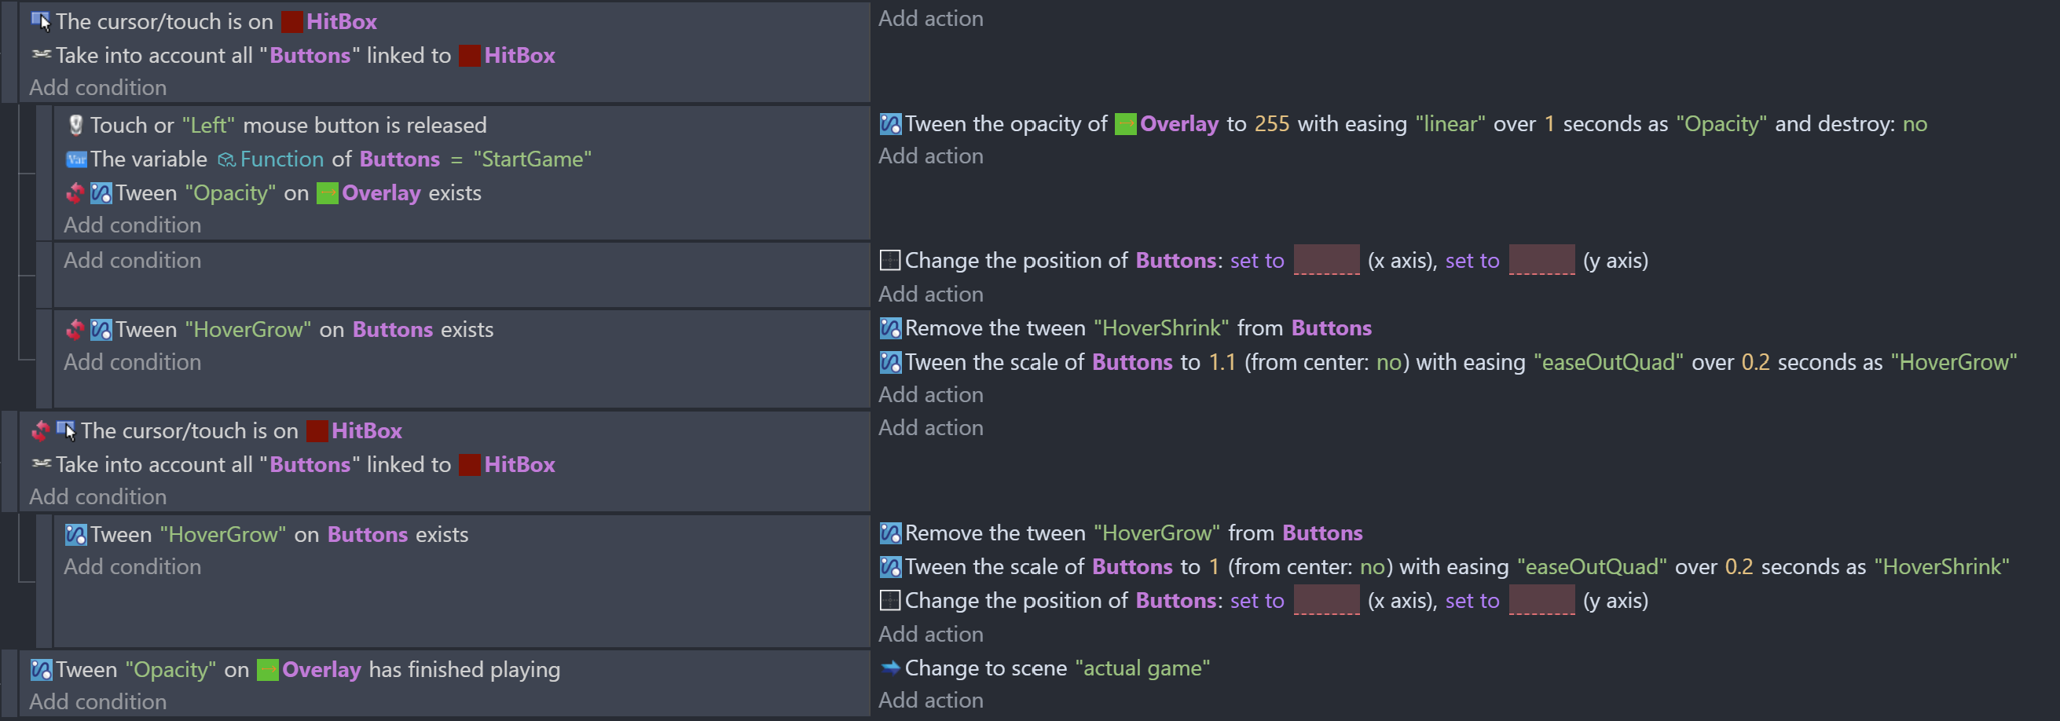Click the "easeOutQuad" easing of HoverGrow tween
Viewport: 2060px width, 721px height.
1607,362
